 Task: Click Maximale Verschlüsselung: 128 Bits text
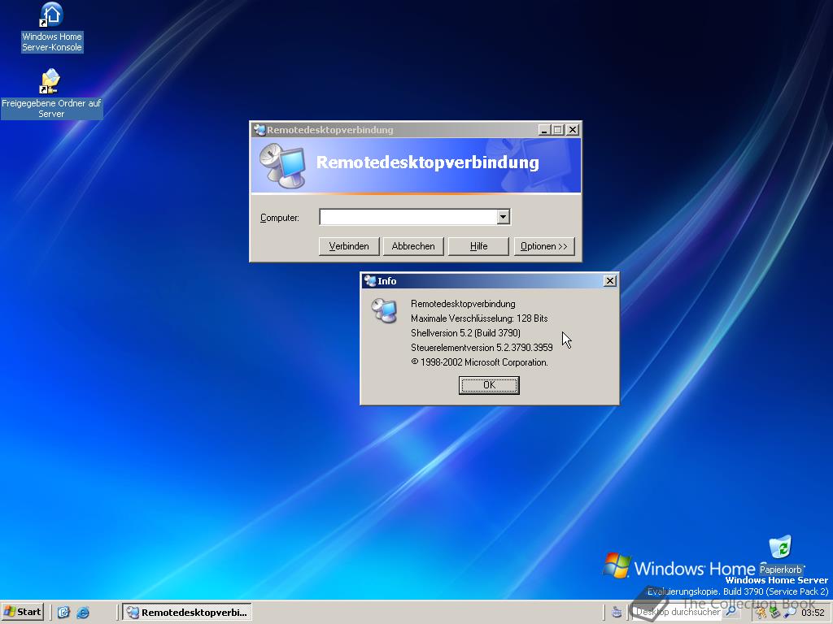point(479,318)
